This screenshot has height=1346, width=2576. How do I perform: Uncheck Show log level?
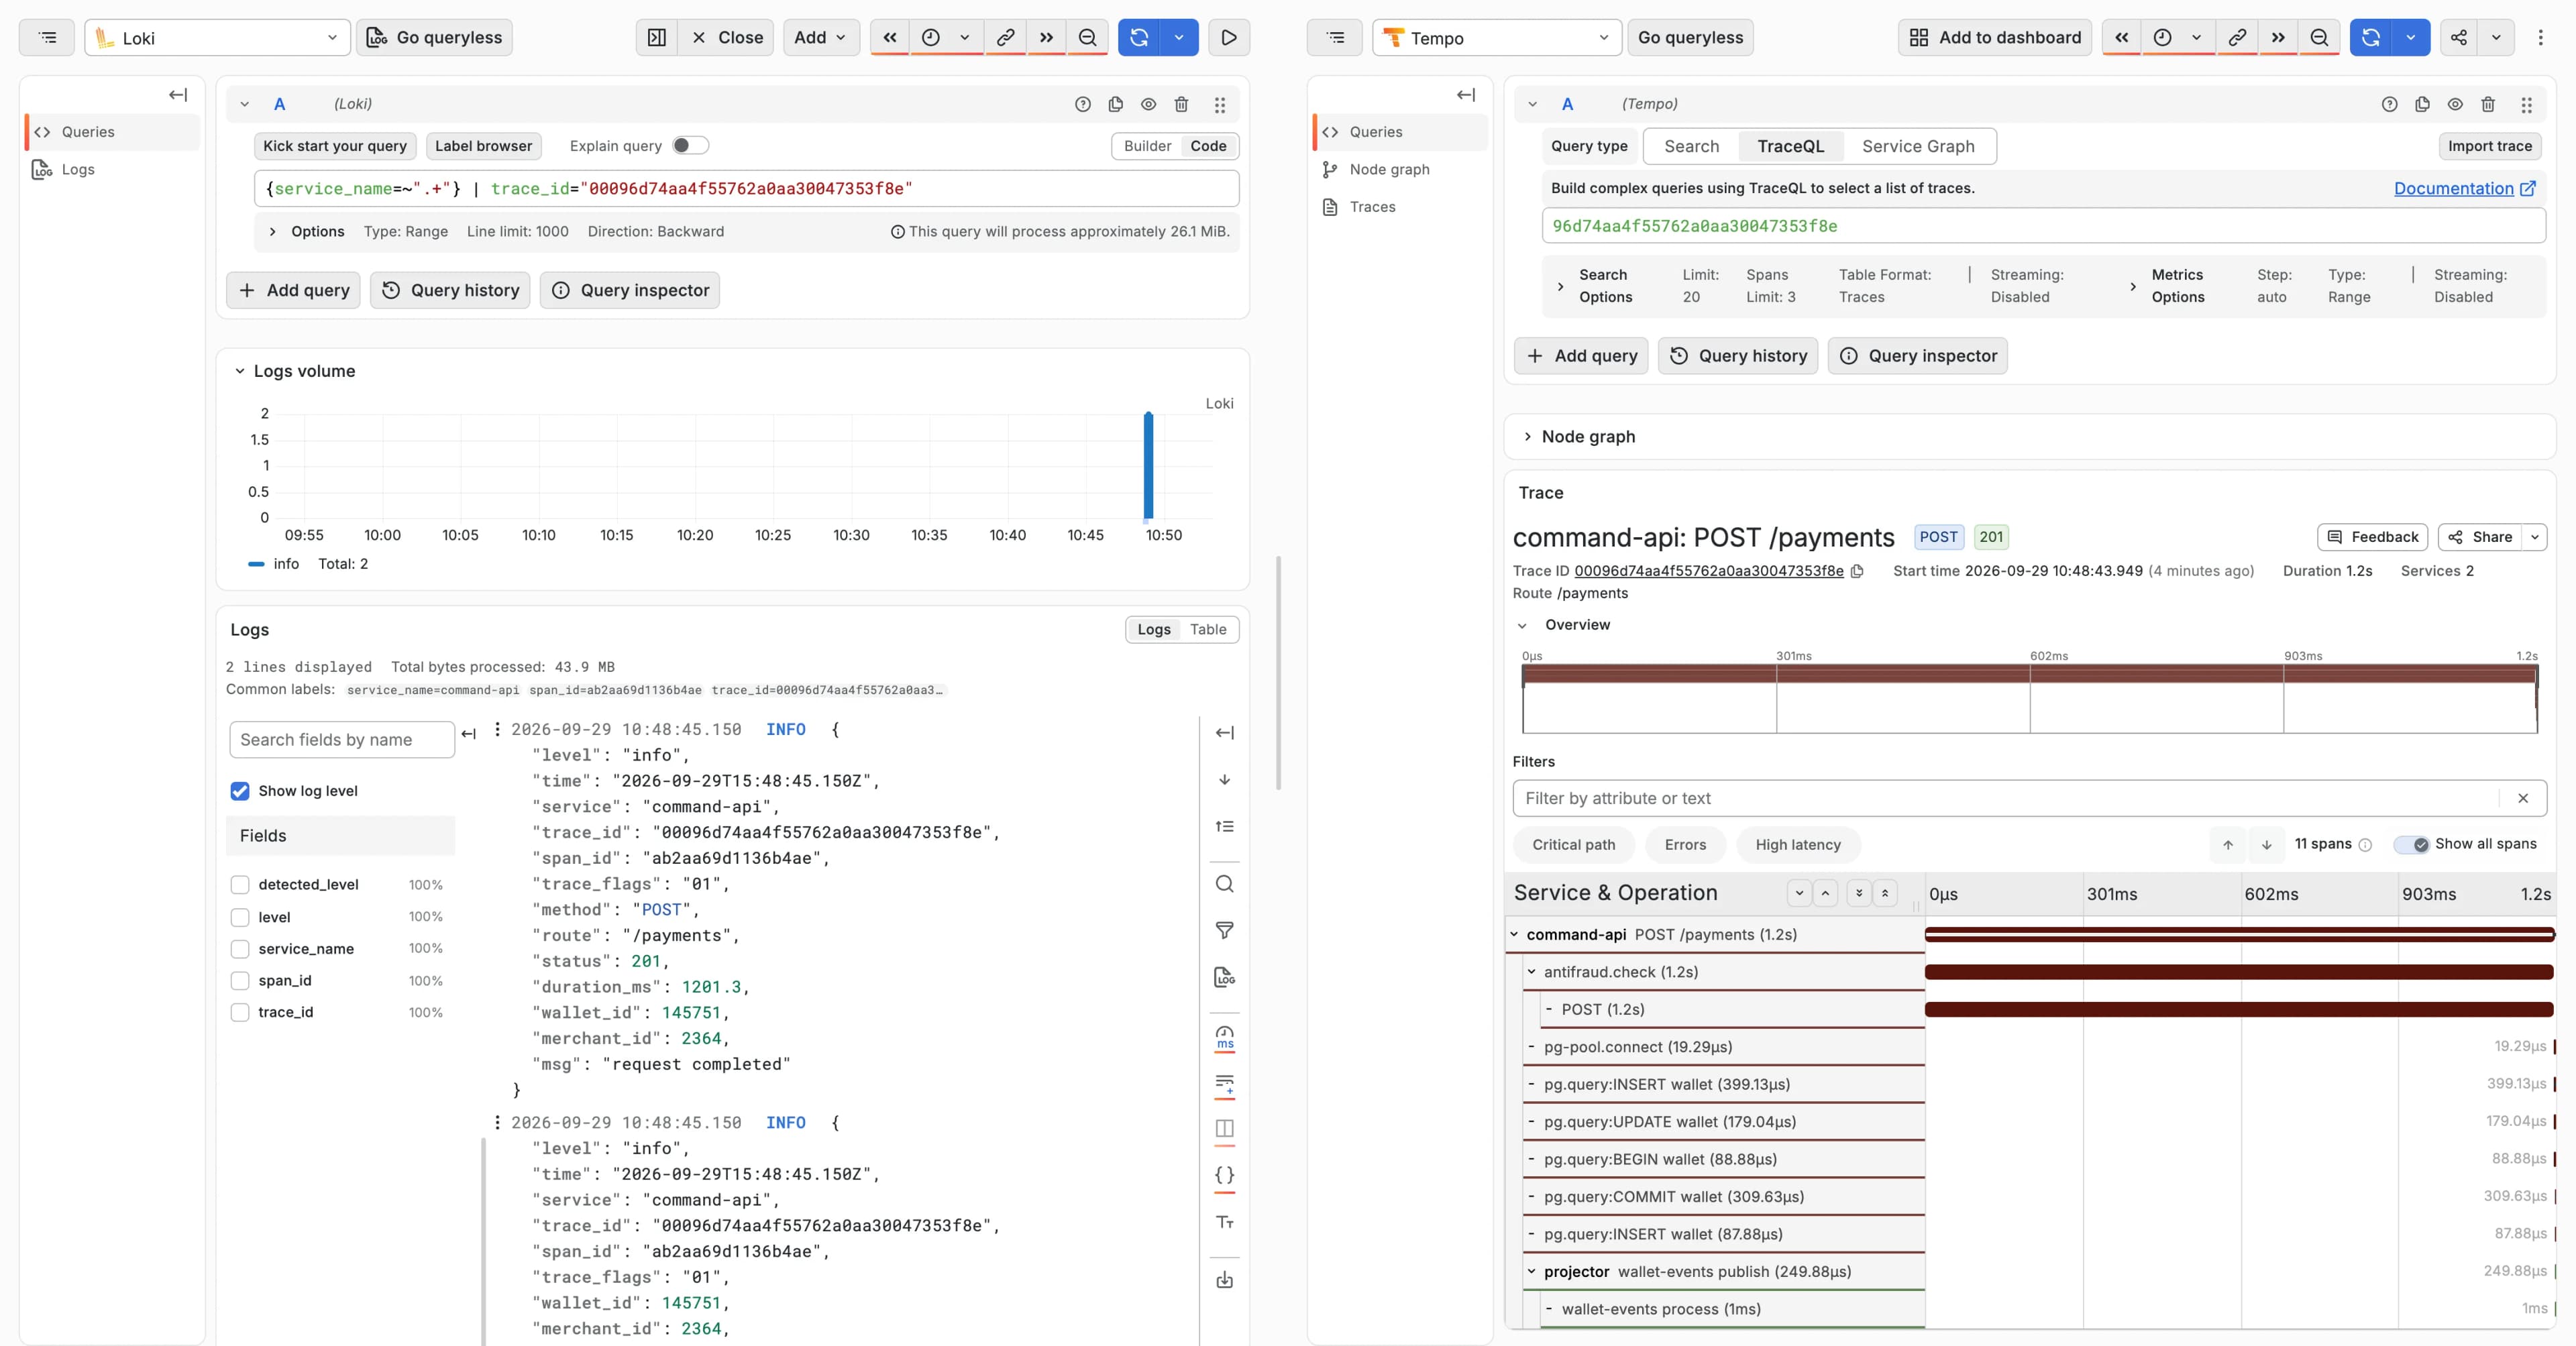pos(240,791)
